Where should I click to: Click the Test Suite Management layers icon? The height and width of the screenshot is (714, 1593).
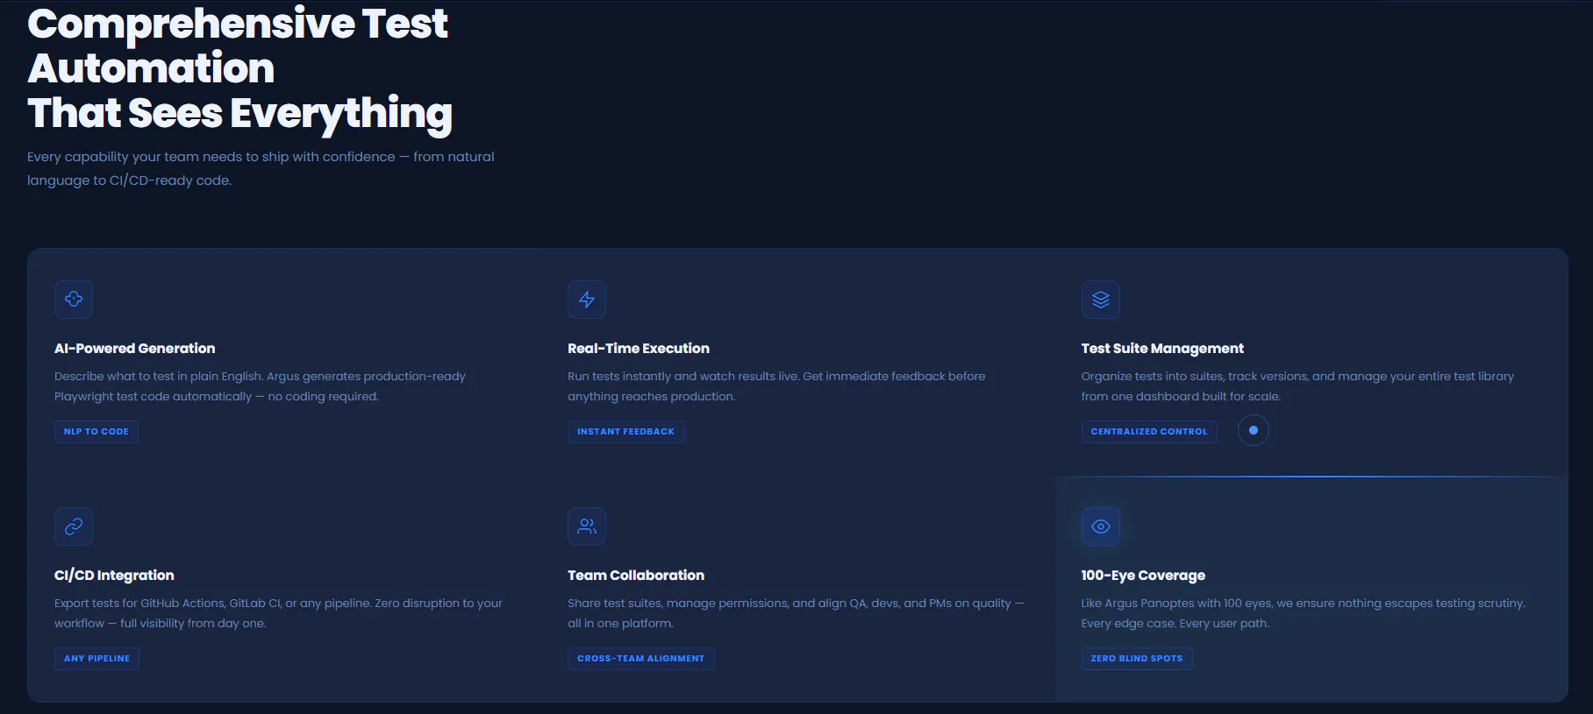point(1101,300)
